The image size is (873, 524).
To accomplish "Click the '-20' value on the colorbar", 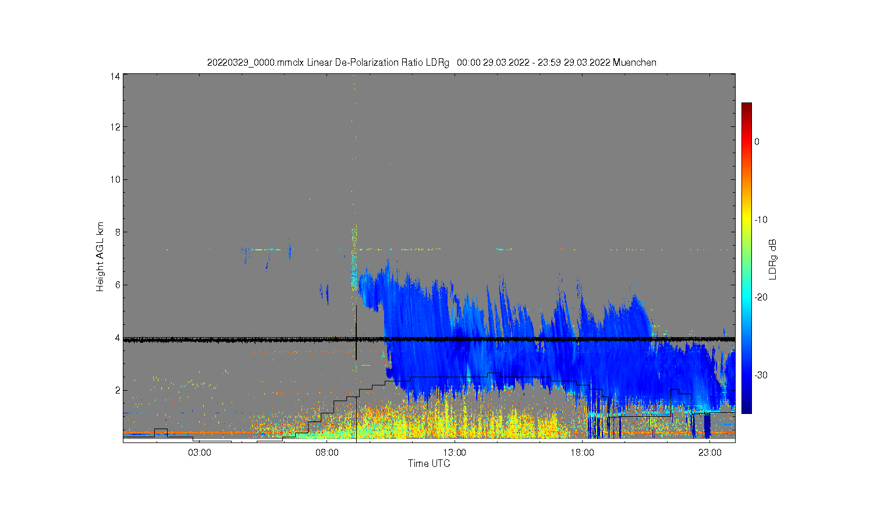I will point(761,297).
